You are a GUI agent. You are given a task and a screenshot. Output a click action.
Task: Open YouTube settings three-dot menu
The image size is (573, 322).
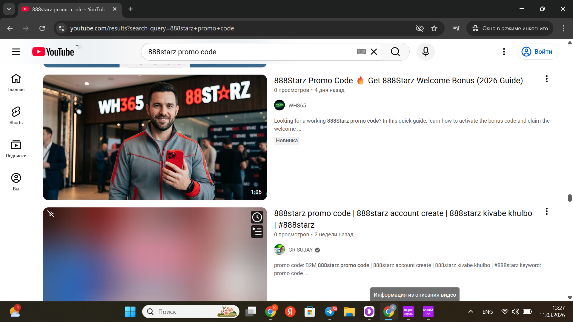pyautogui.click(x=504, y=52)
